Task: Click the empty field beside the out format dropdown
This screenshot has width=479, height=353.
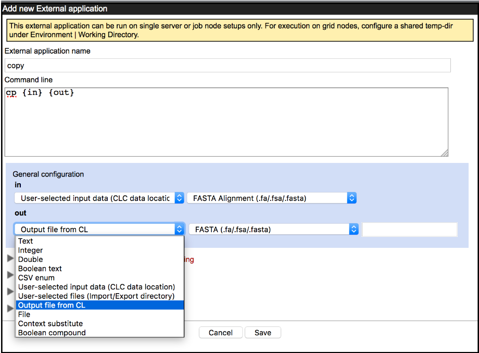Action: (x=409, y=229)
